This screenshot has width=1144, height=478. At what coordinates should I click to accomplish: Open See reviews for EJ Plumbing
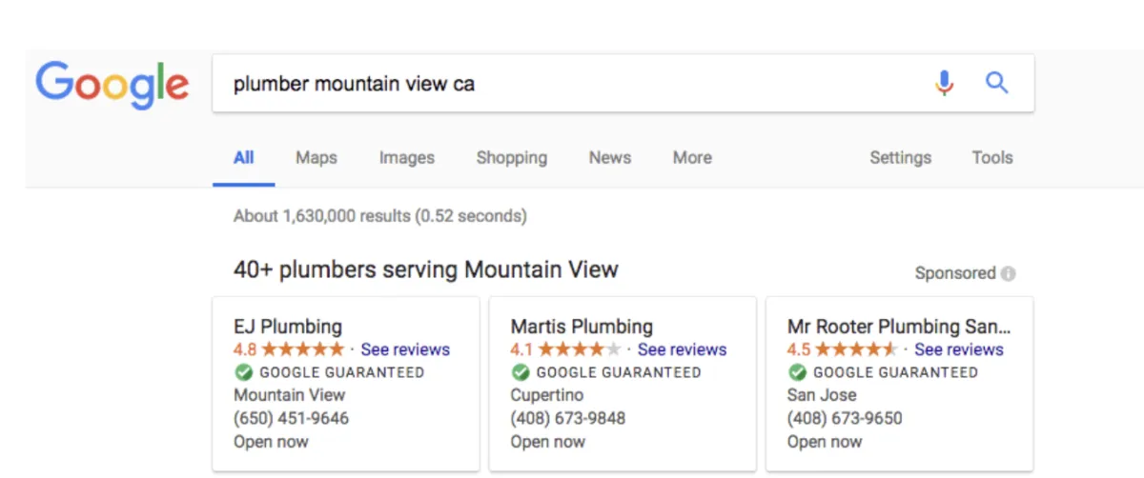point(405,349)
